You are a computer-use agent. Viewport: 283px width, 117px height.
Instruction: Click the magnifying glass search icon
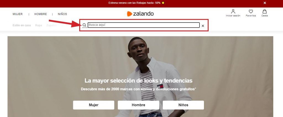click(84, 25)
